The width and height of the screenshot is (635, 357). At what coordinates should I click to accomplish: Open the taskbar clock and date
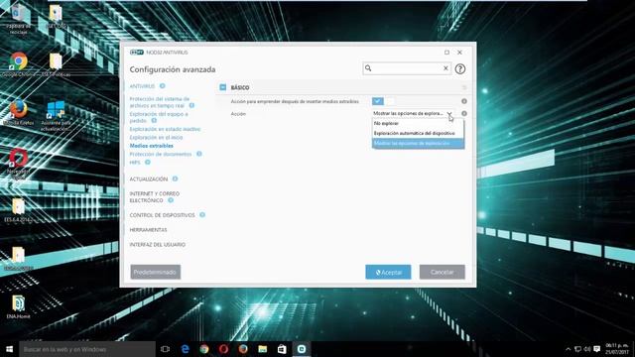coord(617,349)
